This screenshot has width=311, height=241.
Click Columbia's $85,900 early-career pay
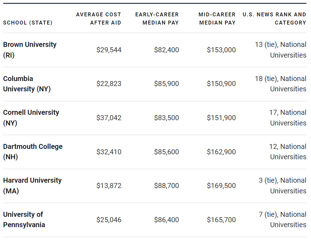point(166,84)
